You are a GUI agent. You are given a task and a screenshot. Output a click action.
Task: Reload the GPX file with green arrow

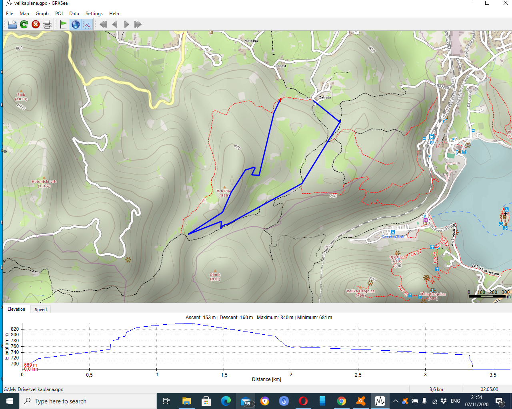click(24, 24)
